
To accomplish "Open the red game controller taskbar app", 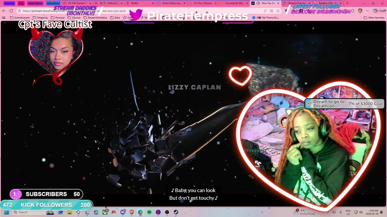I will (x=114, y=212).
